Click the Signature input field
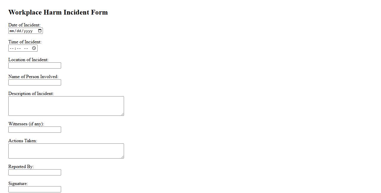The height and width of the screenshot is (193, 381). coord(35,189)
